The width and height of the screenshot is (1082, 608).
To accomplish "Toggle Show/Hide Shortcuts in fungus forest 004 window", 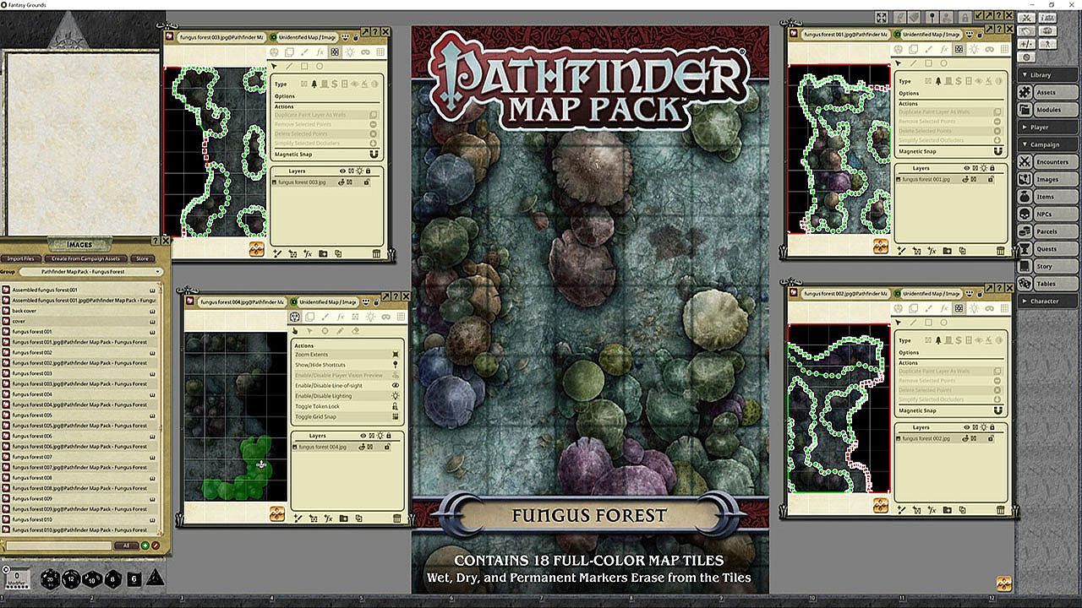I will [x=396, y=365].
